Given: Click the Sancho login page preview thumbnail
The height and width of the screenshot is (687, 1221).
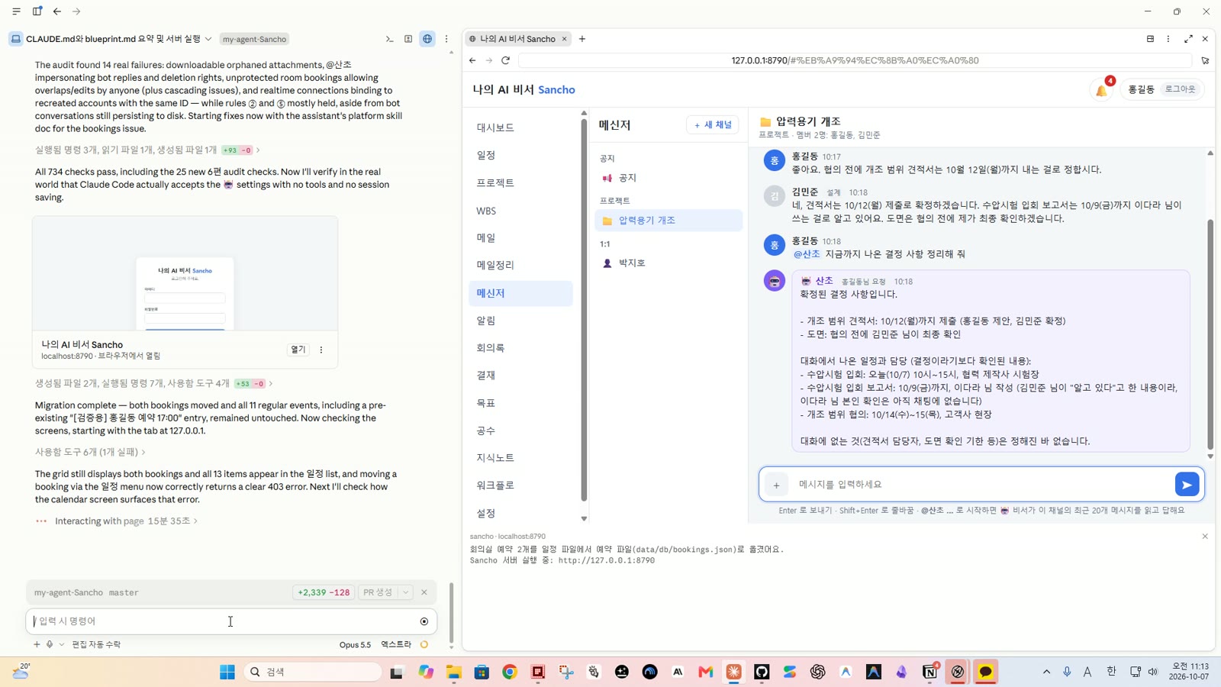Looking at the screenshot, I should (x=185, y=273).
